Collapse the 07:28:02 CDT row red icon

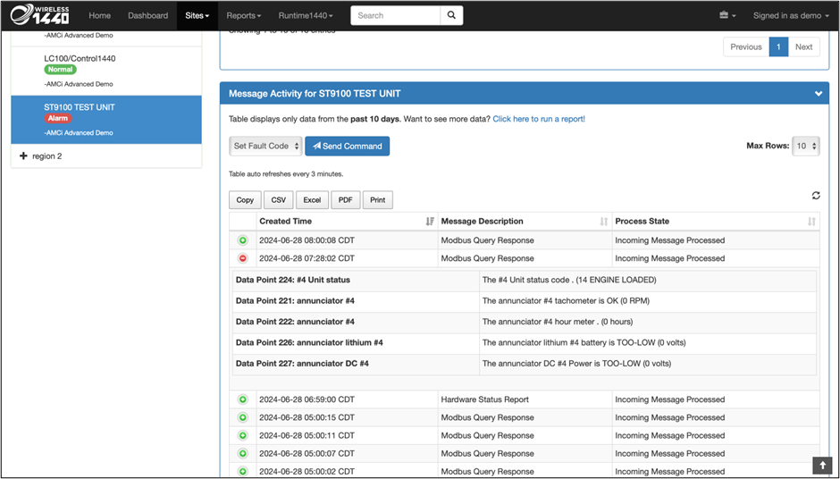coord(242,258)
